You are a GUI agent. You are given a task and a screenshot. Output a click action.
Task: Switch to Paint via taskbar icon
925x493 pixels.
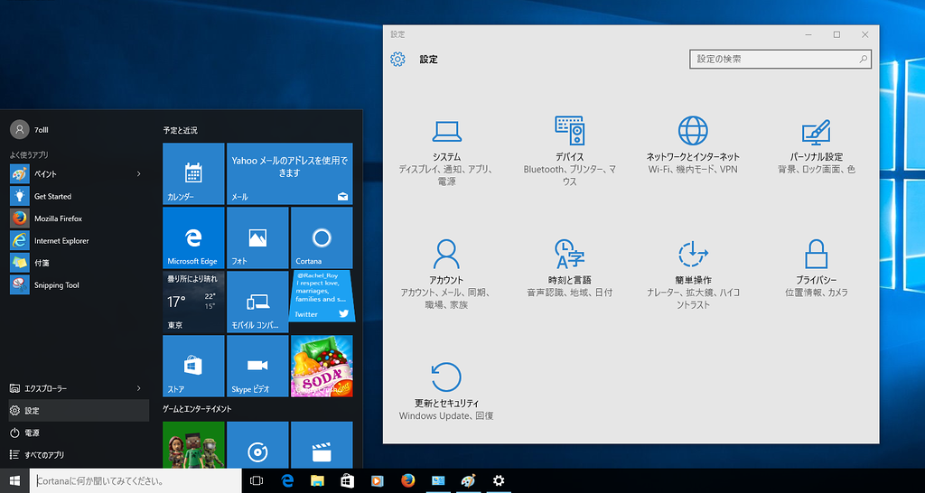coord(468,480)
